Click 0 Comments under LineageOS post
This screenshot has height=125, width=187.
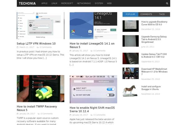(99, 51)
